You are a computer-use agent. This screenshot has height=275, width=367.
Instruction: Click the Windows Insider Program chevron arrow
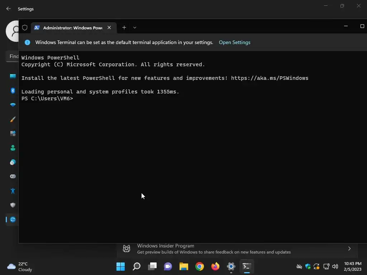tap(349, 249)
